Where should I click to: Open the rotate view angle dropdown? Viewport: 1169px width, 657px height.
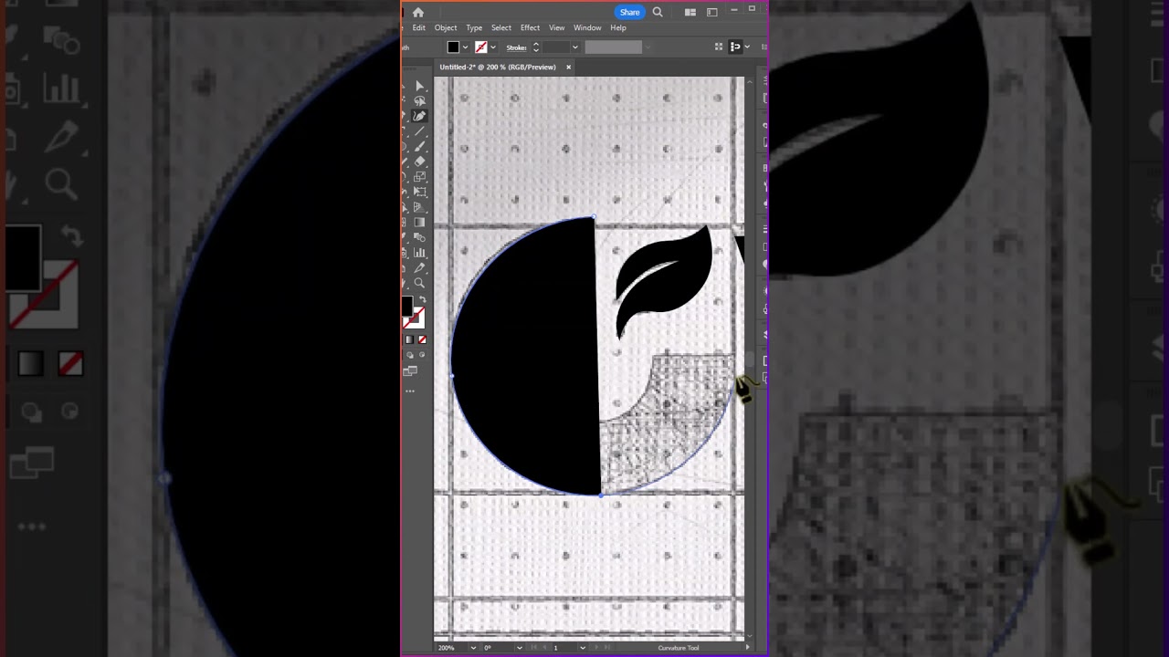[519, 648]
